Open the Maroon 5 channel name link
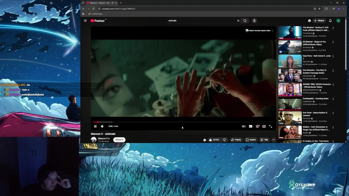The height and width of the screenshot is (196, 349). point(103,139)
